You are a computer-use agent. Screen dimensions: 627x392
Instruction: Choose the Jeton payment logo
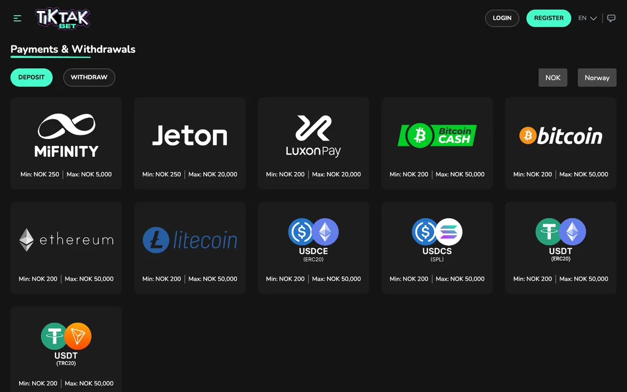coord(190,136)
